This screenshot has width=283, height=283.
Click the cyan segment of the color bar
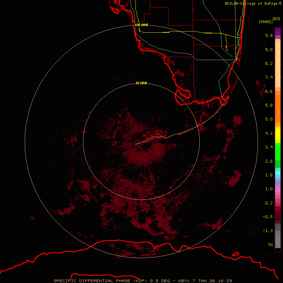tap(278, 173)
